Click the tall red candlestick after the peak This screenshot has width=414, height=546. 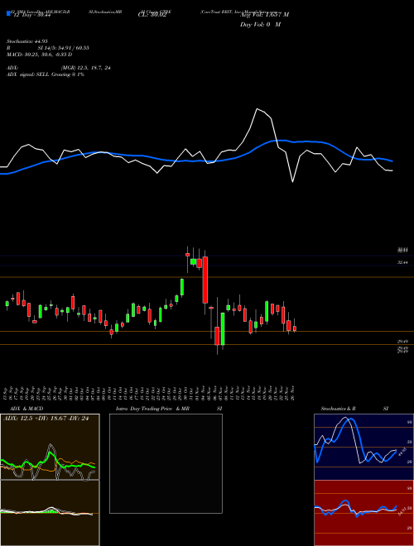coord(205,280)
